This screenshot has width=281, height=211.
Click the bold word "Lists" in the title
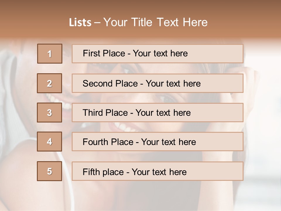tap(80, 22)
